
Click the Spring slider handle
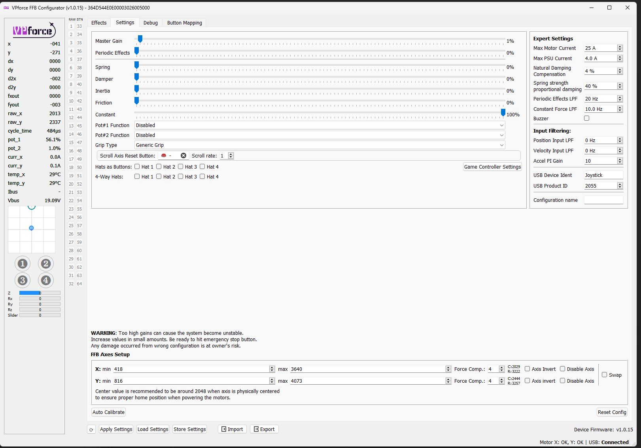[x=136, y=65]
